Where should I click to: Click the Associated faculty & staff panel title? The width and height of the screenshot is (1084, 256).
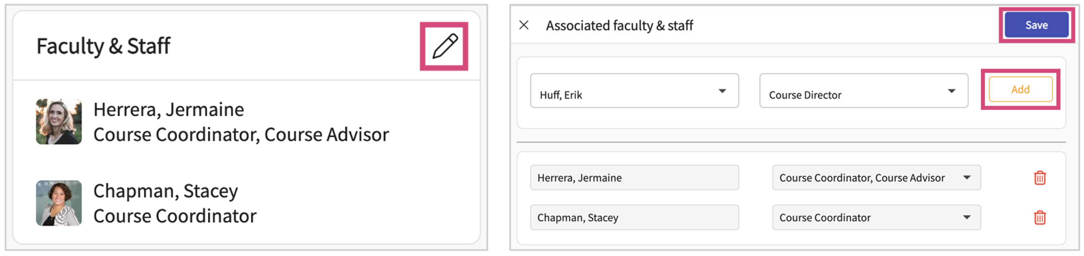[619, 26]
